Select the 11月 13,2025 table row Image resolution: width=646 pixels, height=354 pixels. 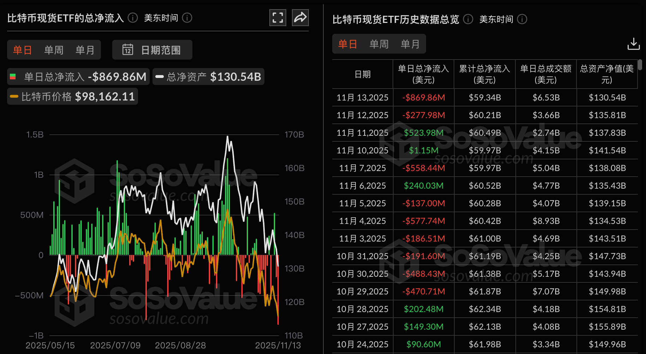tap(362, 97)
